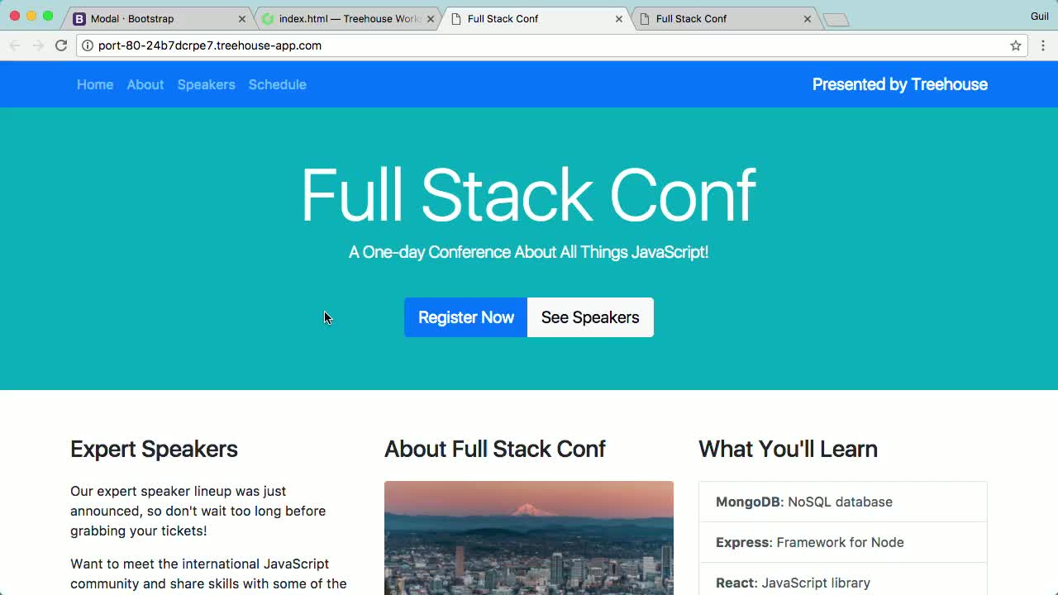Open Chrome's three-dot menu
The image size is (1058, 595).
coord(1043,45)
